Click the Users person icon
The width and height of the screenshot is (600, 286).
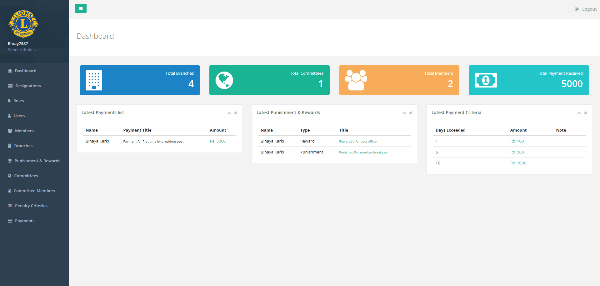(9, 116)
